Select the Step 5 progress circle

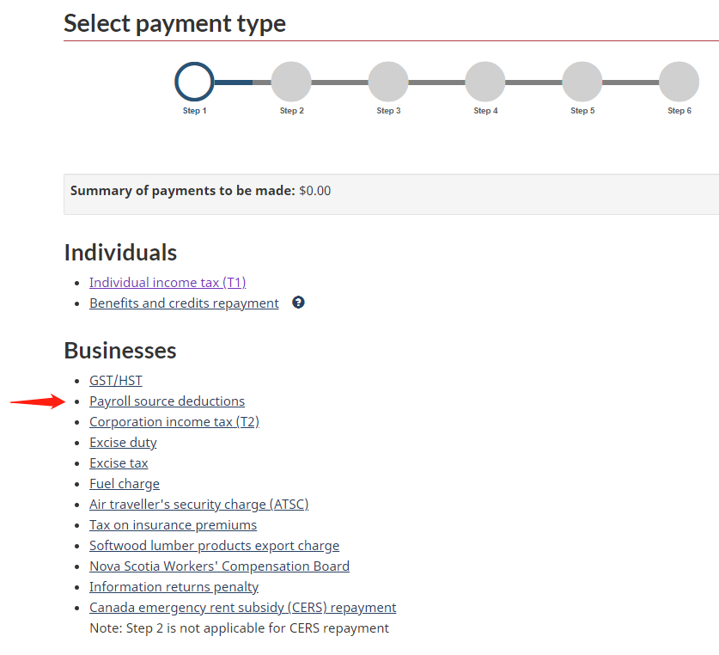point(582,82)
